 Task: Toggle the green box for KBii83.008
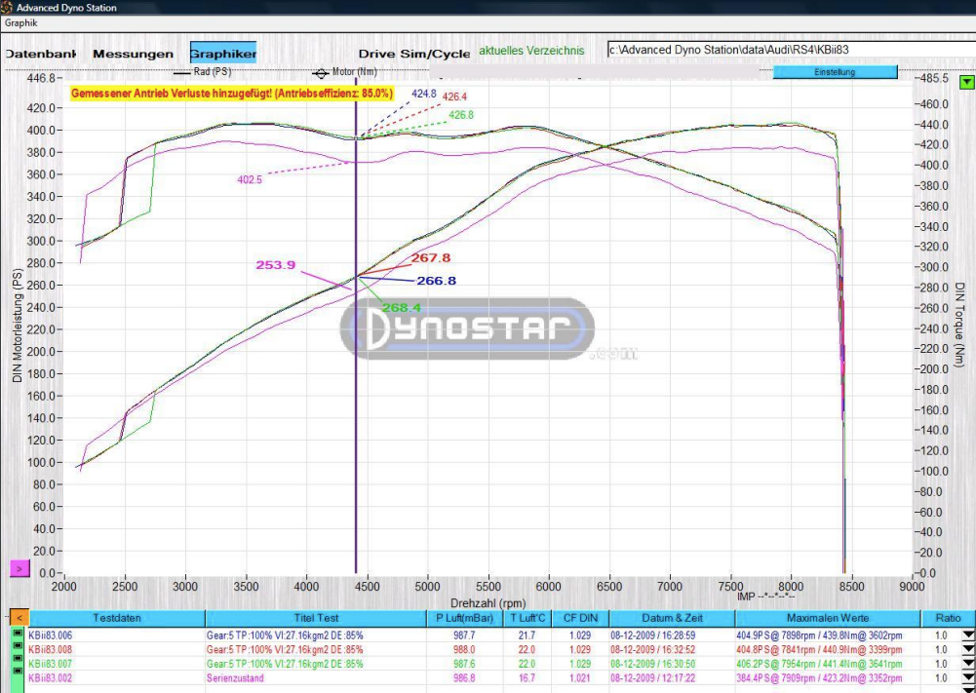click(x=17, y=649)
